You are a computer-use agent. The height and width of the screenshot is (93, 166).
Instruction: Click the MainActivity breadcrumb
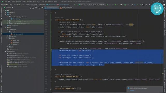(51, 5)
